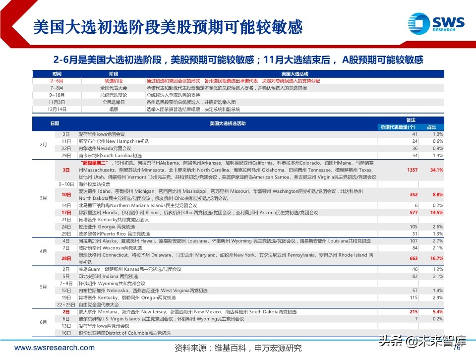Select the red 1357 delegate count
Viewport: 476px width, 357px height.
point(412,170)
